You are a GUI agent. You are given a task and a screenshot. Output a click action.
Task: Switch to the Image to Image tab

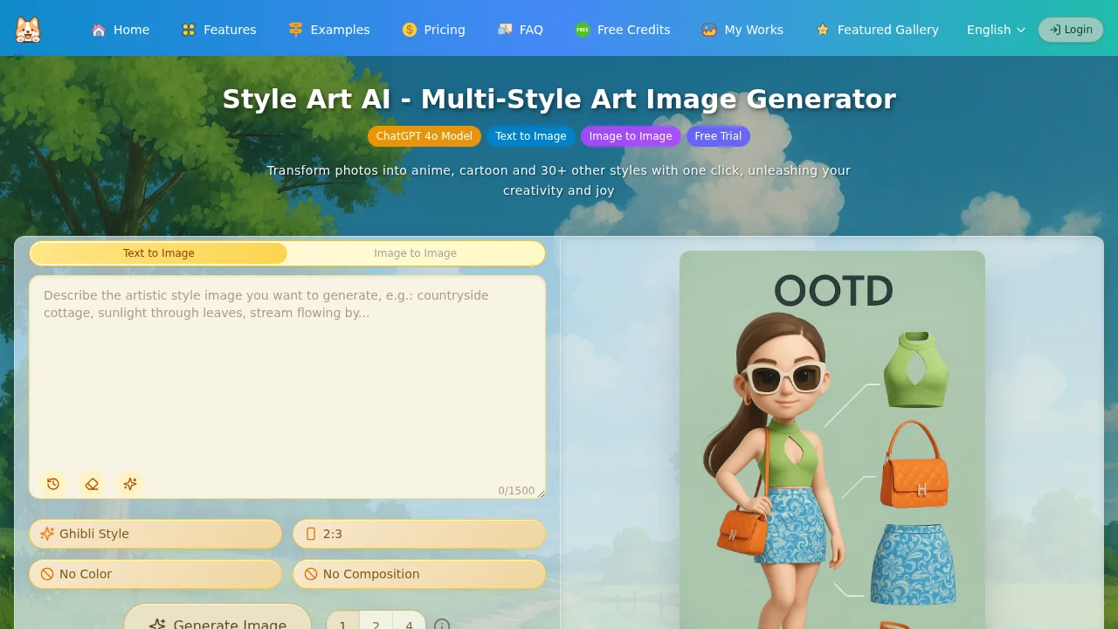[x=415, y=252]
